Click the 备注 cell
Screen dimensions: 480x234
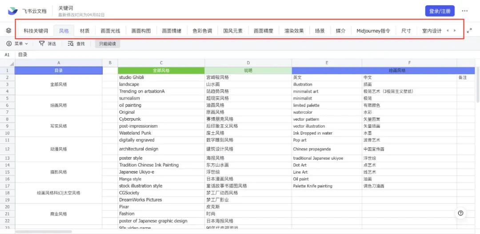(466, 77)
